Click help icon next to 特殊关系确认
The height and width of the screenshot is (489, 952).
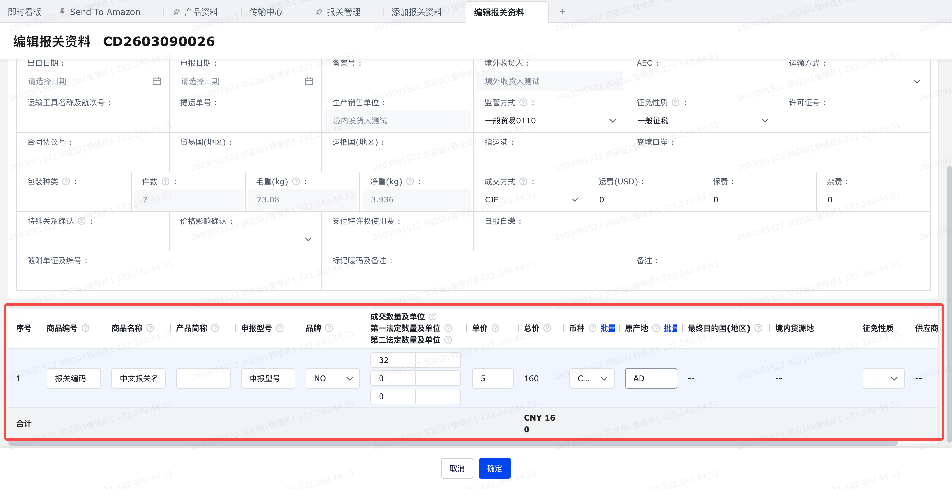(82, 221)
